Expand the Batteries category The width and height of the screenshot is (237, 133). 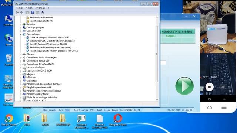[21, 24]
